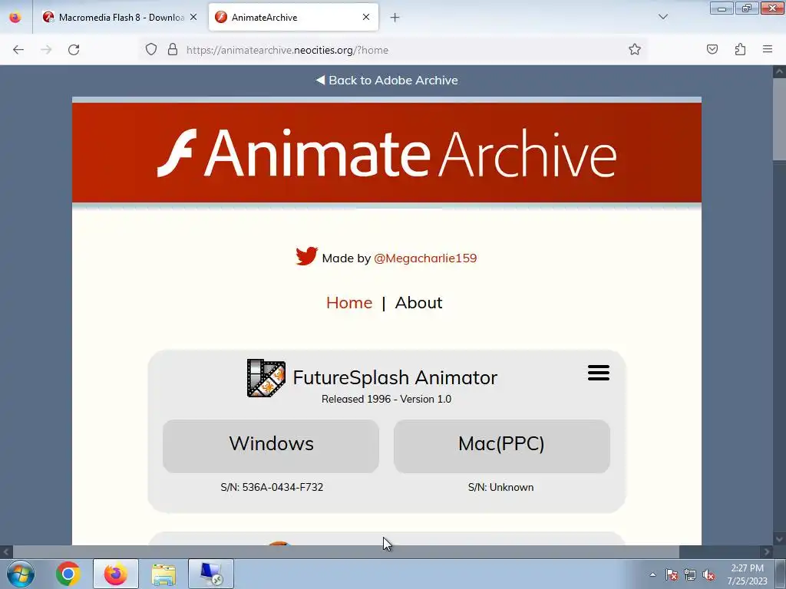Click the Action Center flag tray icon
The image size is (786, 589).
coord(672,575)
